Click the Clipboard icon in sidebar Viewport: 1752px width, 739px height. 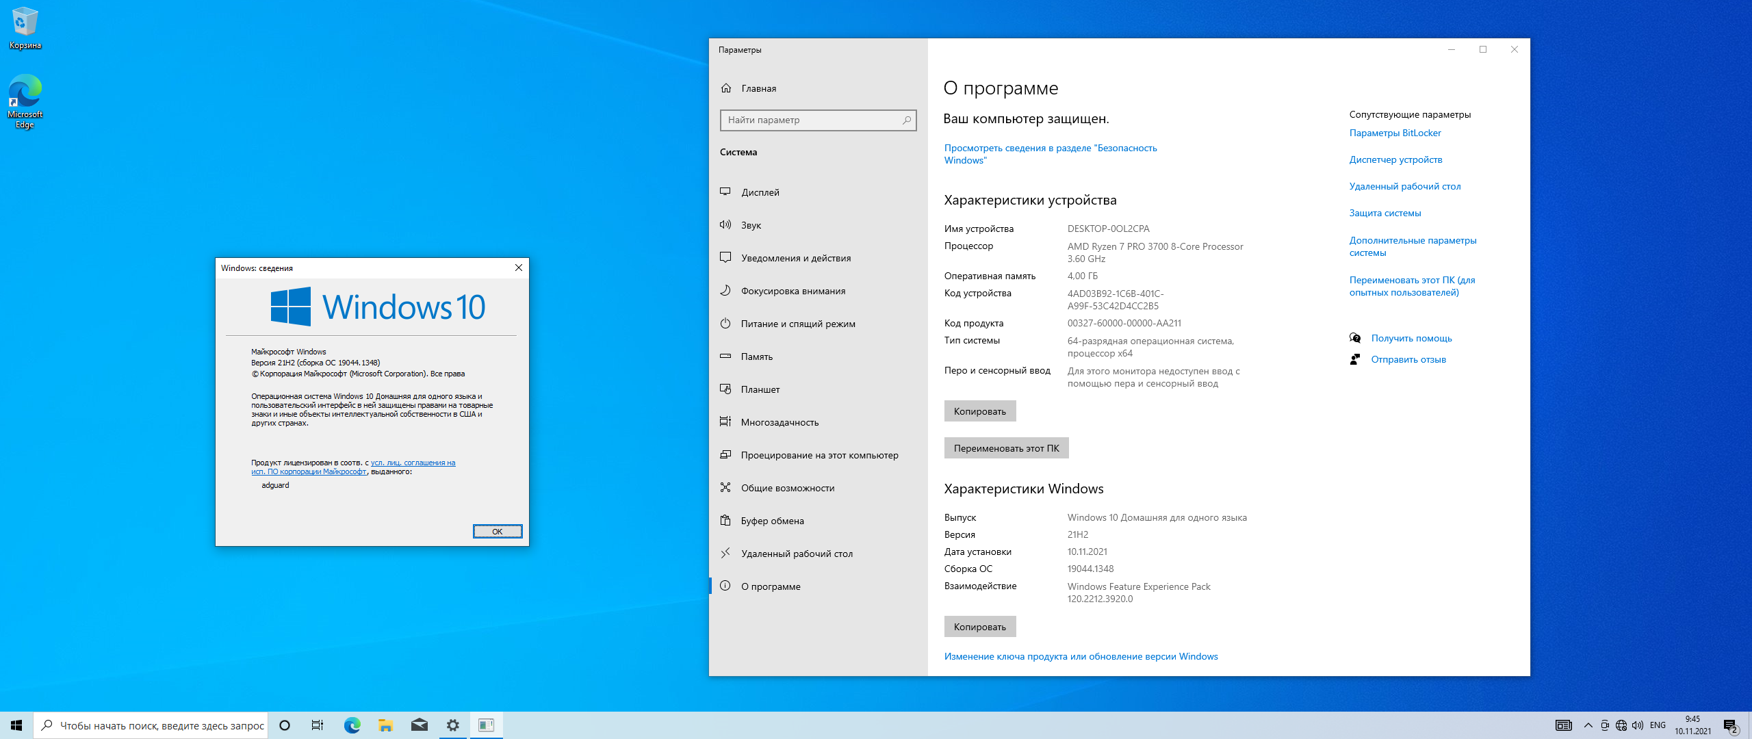(x=725, y=521)
